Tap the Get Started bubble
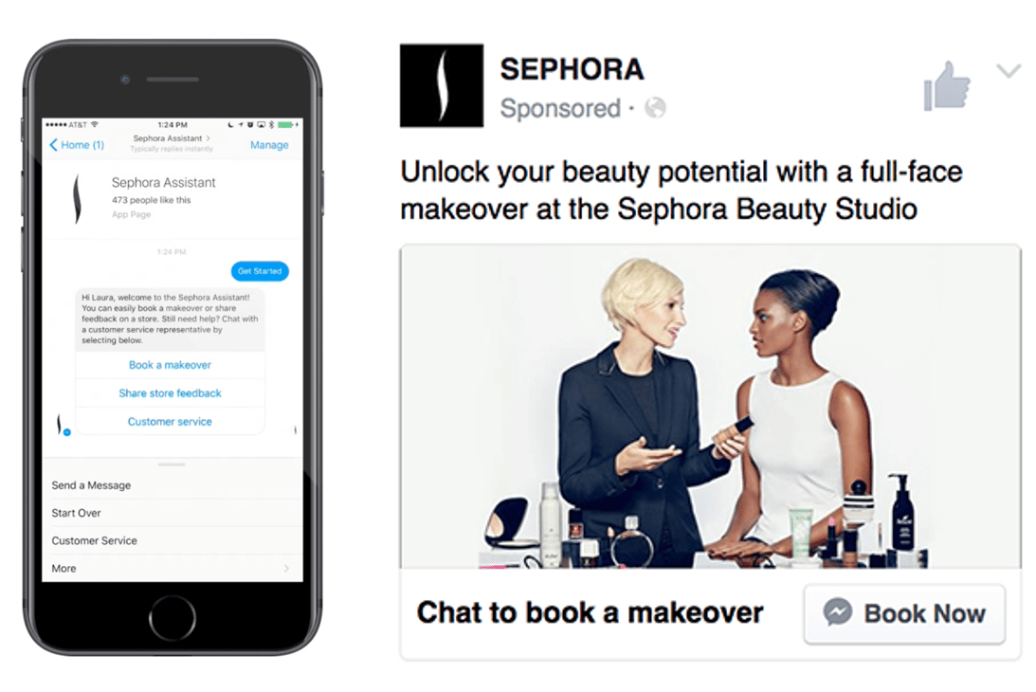The height and width of the screenshot is (692, 1036). (260, 271)
